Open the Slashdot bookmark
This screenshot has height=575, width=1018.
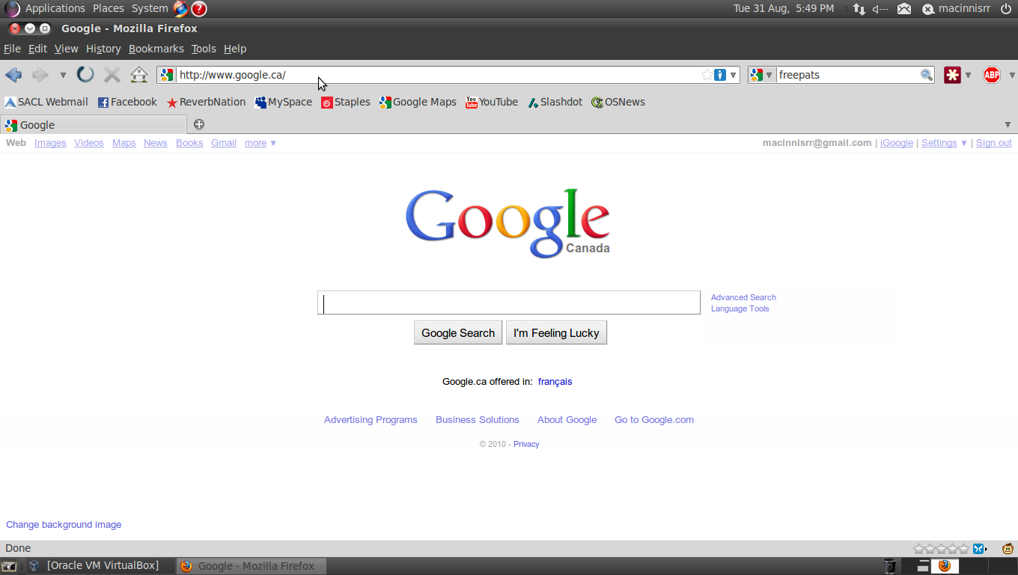click(555, 102)
